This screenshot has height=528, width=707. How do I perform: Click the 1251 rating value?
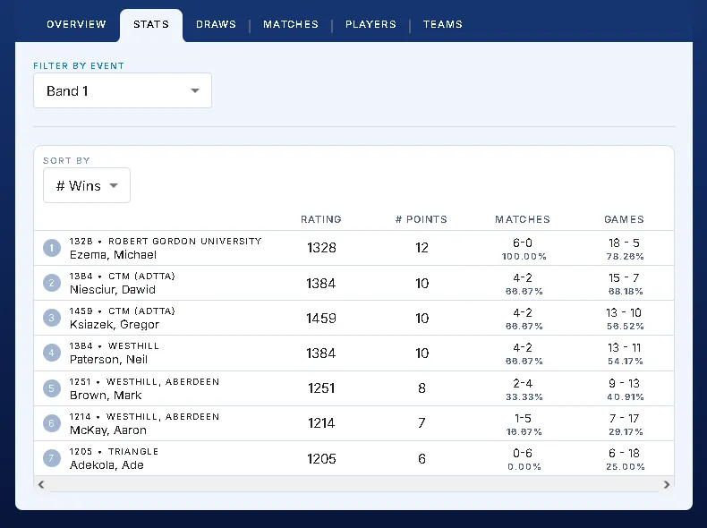(x=321, y=388)
